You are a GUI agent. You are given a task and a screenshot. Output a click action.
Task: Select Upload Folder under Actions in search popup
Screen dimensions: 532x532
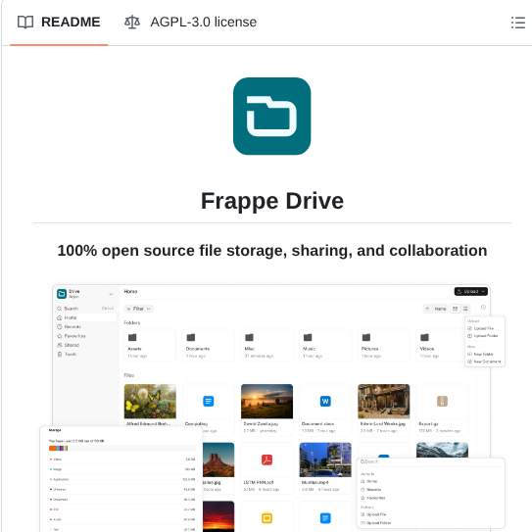point(431,523)
